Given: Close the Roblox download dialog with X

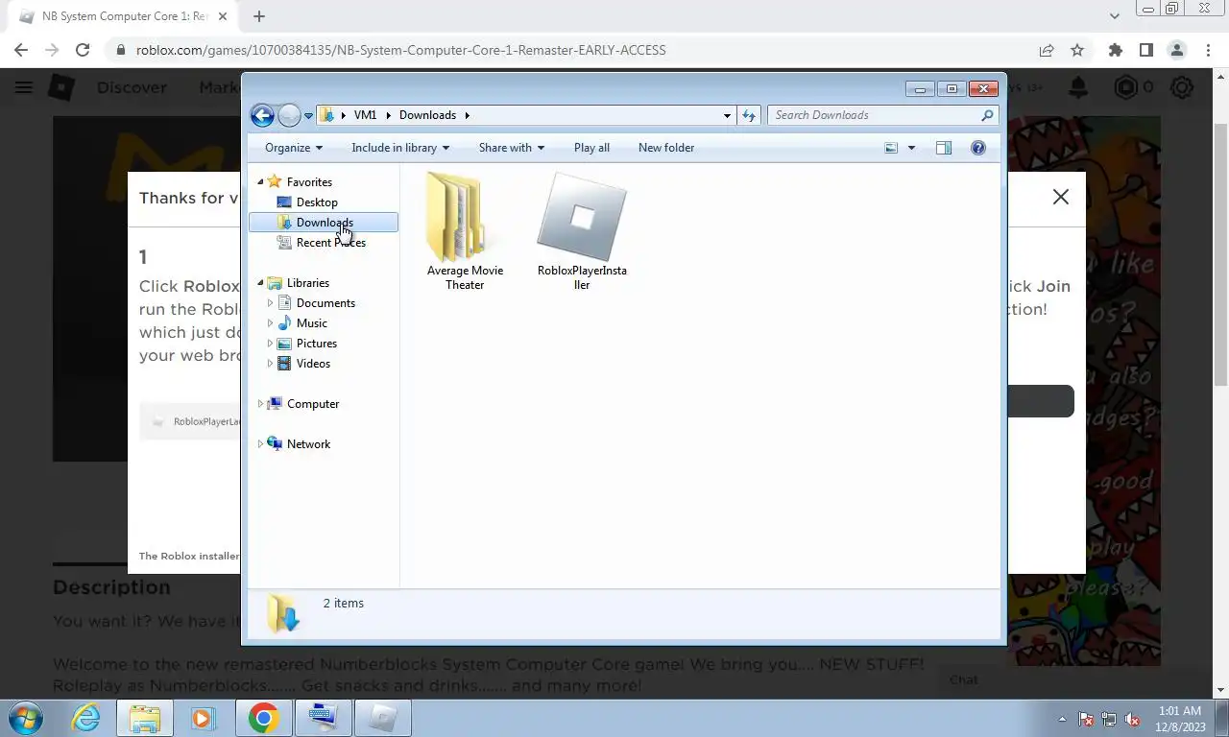Looking at the screenshot, I should tap(1060, 197).
